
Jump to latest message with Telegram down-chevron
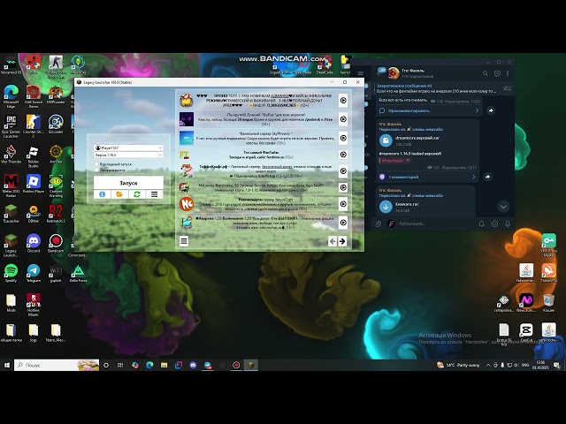(x=503, y=207)
